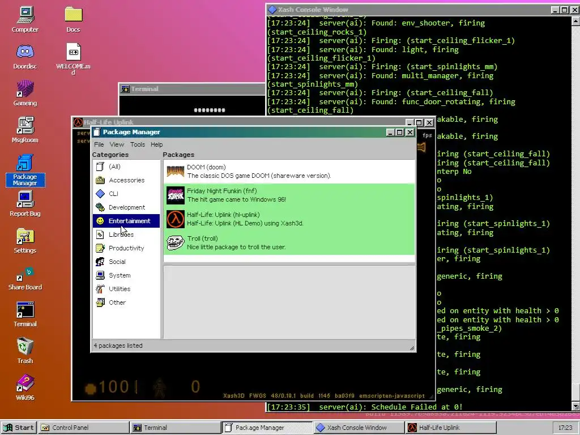Focus the Terminal window title bar

pyautogui.click(x=192, y=89)
